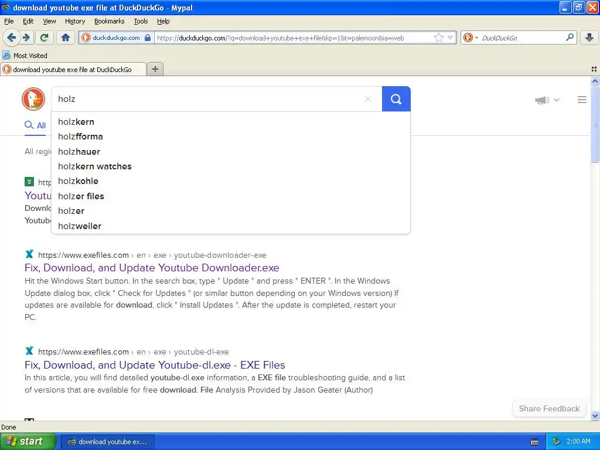The width and height of the screenshot is (600, 450).
Task: Click the system tray icon beside the clock
Action: [557, 442]
